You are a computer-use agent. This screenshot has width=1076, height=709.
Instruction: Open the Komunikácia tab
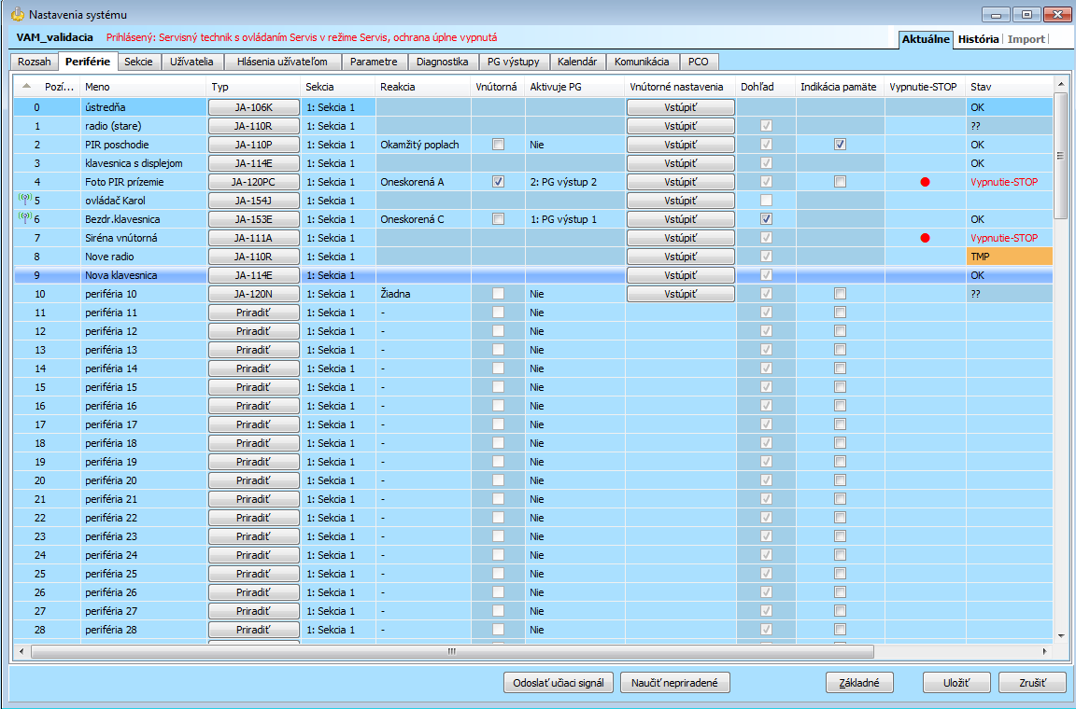(642, 62)
